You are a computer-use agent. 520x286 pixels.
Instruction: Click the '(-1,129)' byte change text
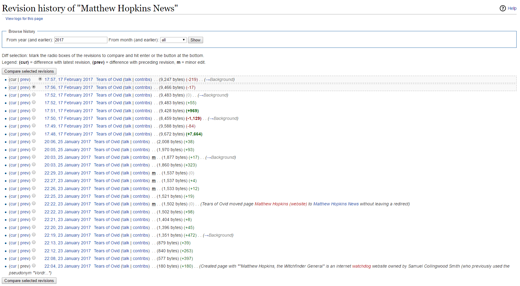coord(194,118)
